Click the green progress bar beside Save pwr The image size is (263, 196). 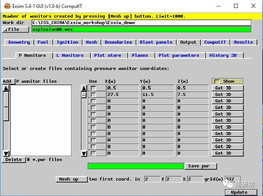[x=136, y=166]
